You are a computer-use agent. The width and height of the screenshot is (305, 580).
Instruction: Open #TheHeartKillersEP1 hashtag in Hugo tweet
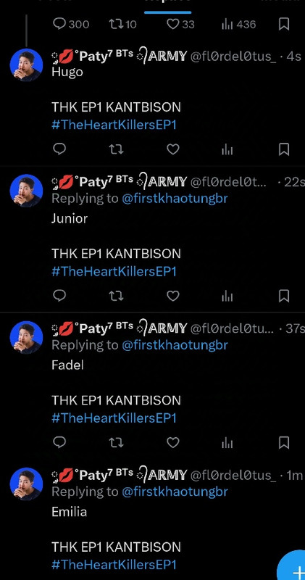coord(114,125)
